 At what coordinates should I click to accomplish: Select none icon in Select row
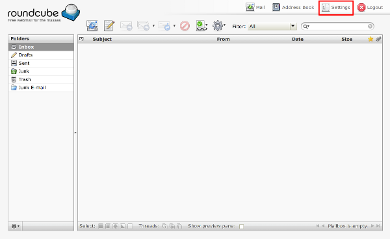click(130, 226)
